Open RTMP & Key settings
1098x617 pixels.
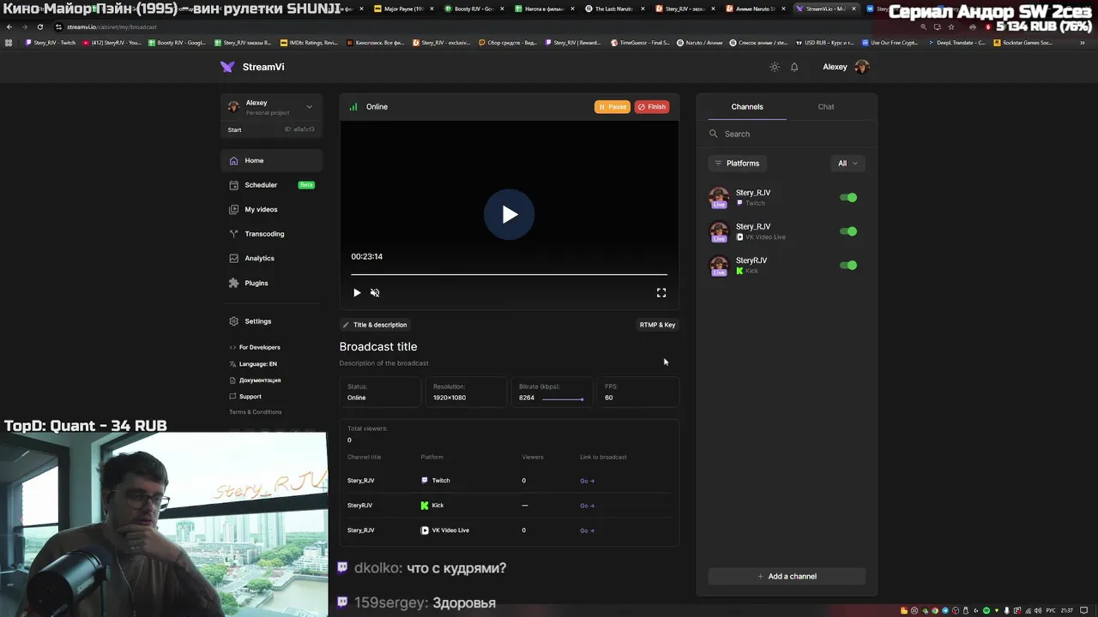(x=657, y=325)
